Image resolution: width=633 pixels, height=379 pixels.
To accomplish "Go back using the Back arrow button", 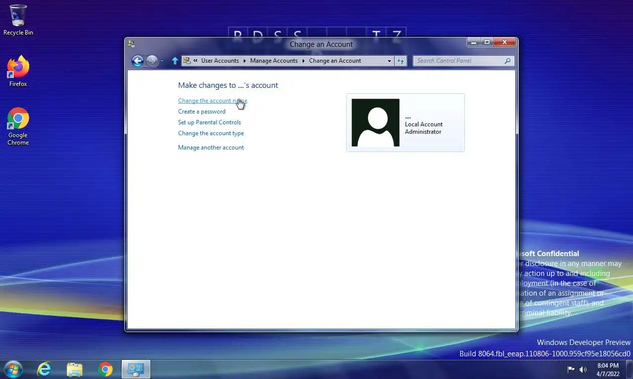I will tap(137, 61).
